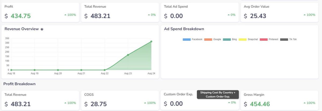Click the 100% change indicator on Profit card
The width and height of the screenshot is (322, 111).
coord(70,15)
